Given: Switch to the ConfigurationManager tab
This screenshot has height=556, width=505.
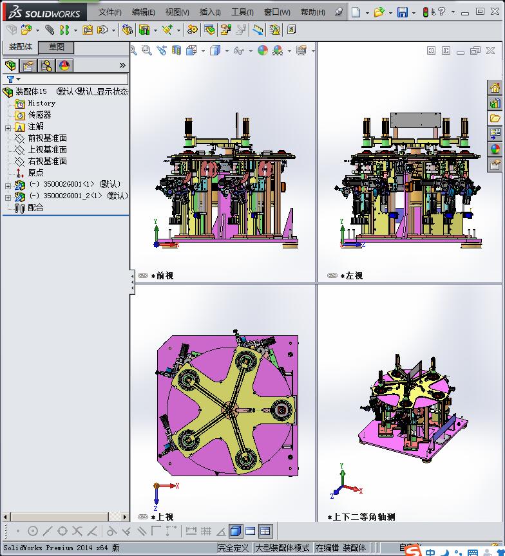Looking at the screenshot, I should click(x=46, y=66).
